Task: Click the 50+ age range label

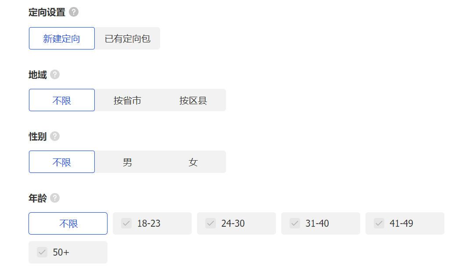Action: 61,253
